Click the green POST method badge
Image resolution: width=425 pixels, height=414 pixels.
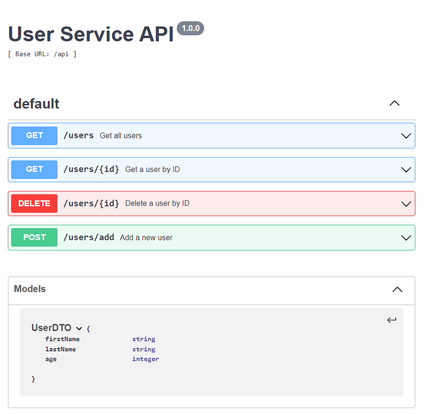pyautogui.click(x=34, y=237)
